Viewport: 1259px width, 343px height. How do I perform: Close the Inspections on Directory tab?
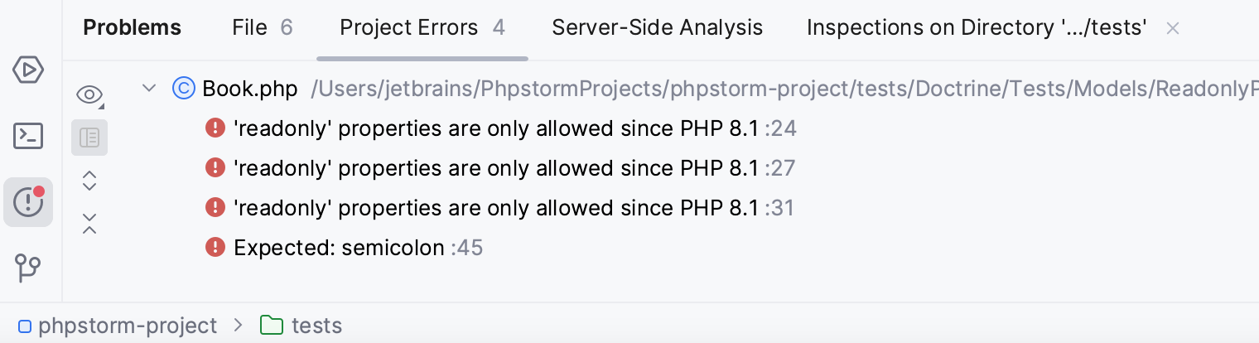point(1172,28)
